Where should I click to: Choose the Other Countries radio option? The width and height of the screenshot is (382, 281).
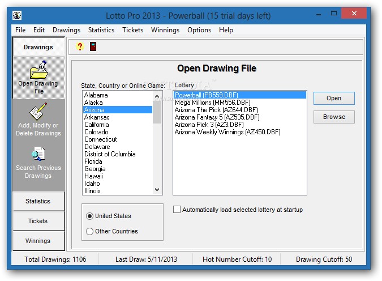point(89,231)
